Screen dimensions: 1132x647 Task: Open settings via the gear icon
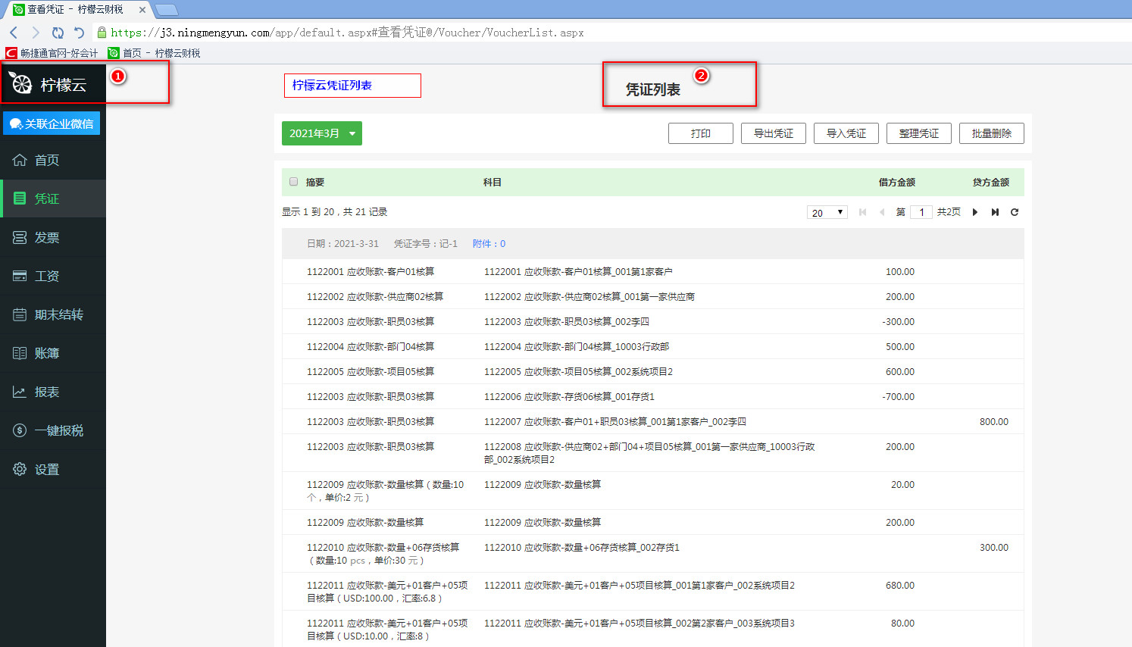click(20, 470)
